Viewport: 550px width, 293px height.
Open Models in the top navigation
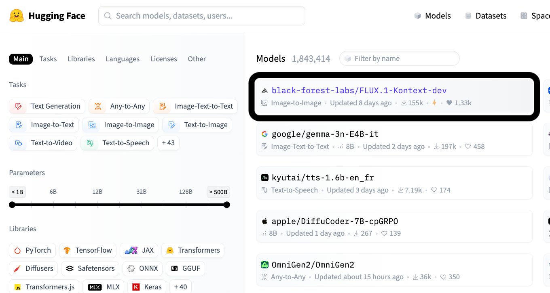(433, 16)
